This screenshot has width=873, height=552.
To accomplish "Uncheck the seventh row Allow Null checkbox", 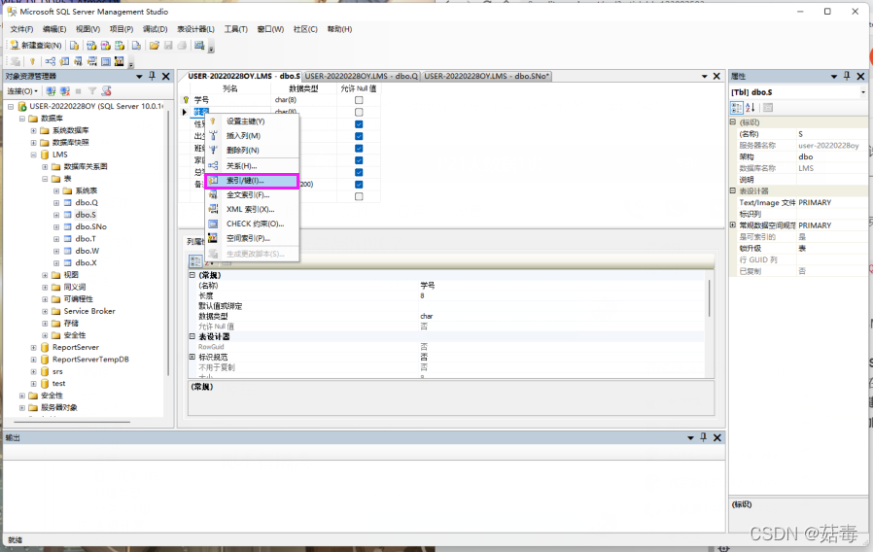I will [359, 173].
